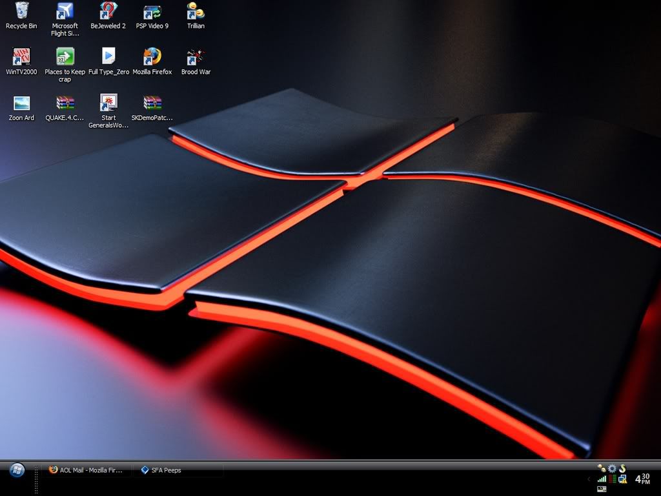Select the Full Type_Zero file icon

108,61
